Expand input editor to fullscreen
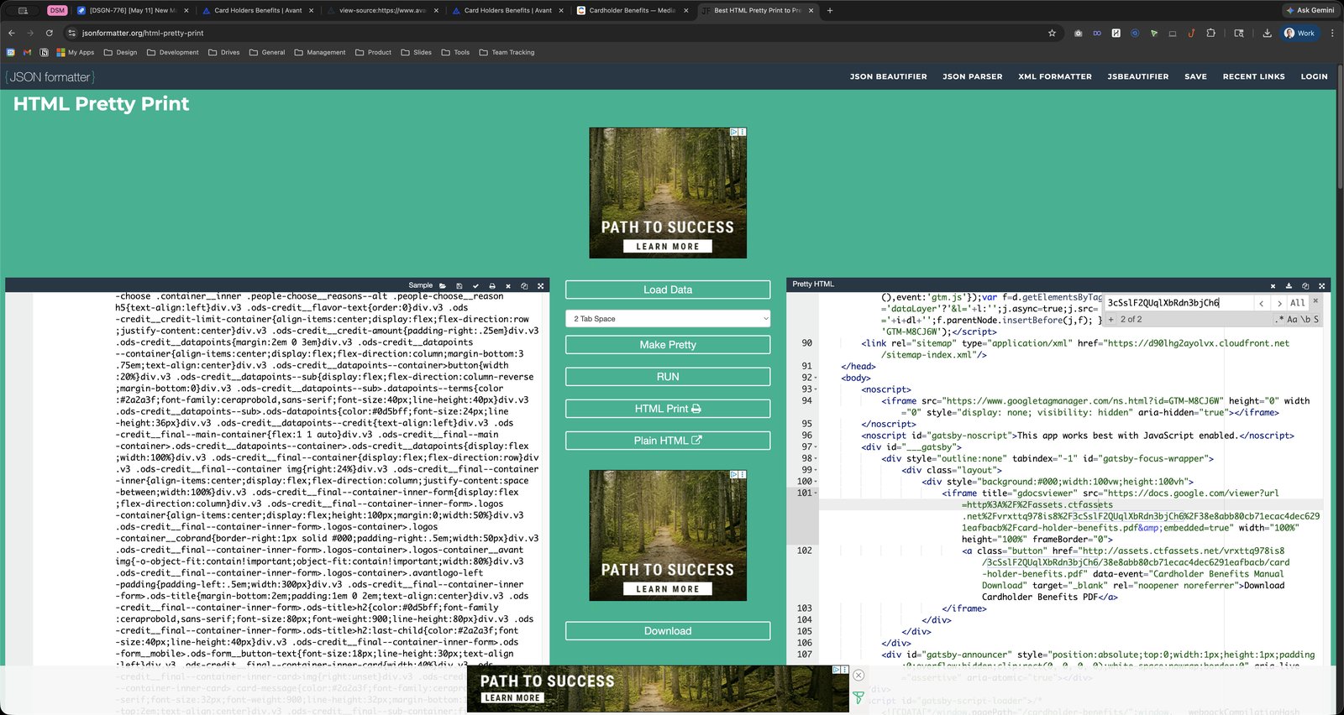This screenshot has width=1344, height=715. [540, 286]
